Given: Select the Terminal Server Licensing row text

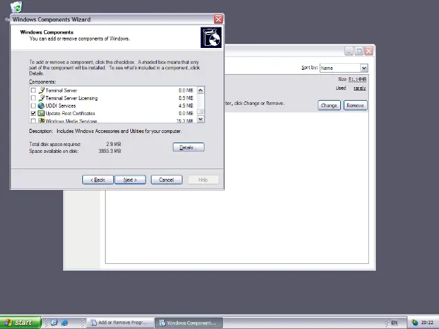Looking at the screenshot, I should click(71, 98).
